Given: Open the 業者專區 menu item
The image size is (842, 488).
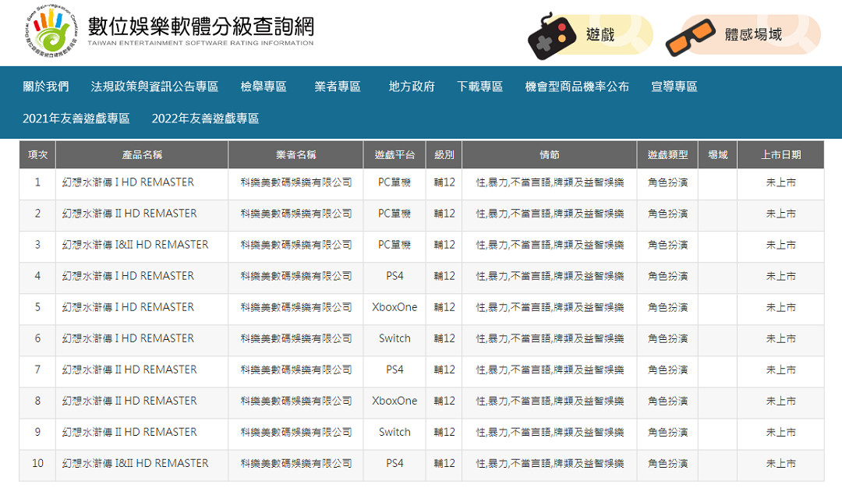Looking at the screenshot, I should coord(338,87).
